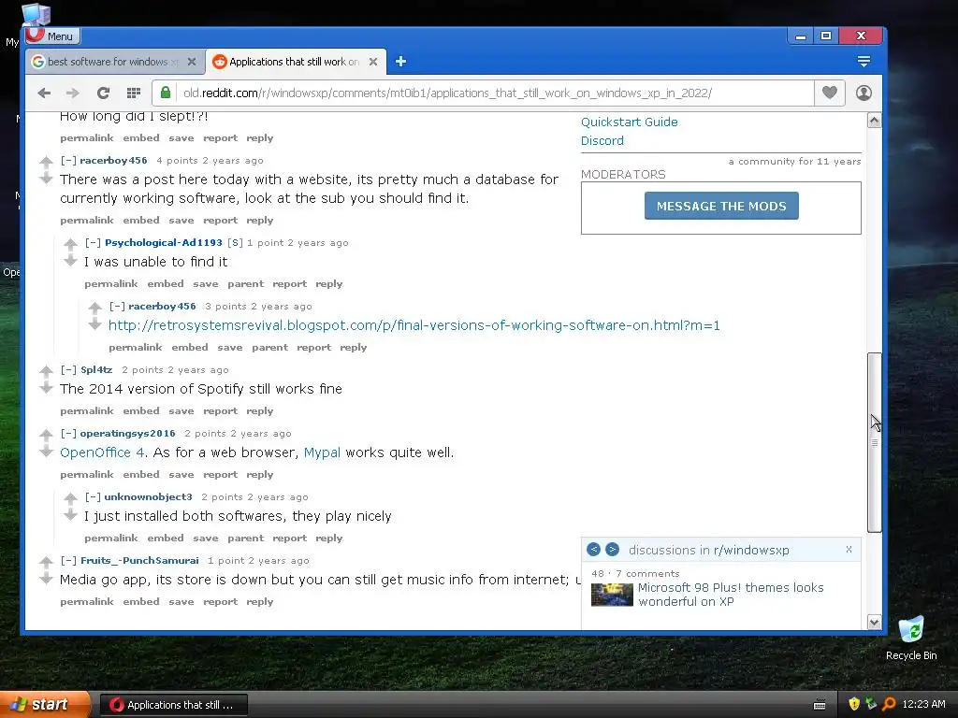Click the magnifier search tray icon
The image size is (958, 718).
pyautogui.click(x=889, y=704)
